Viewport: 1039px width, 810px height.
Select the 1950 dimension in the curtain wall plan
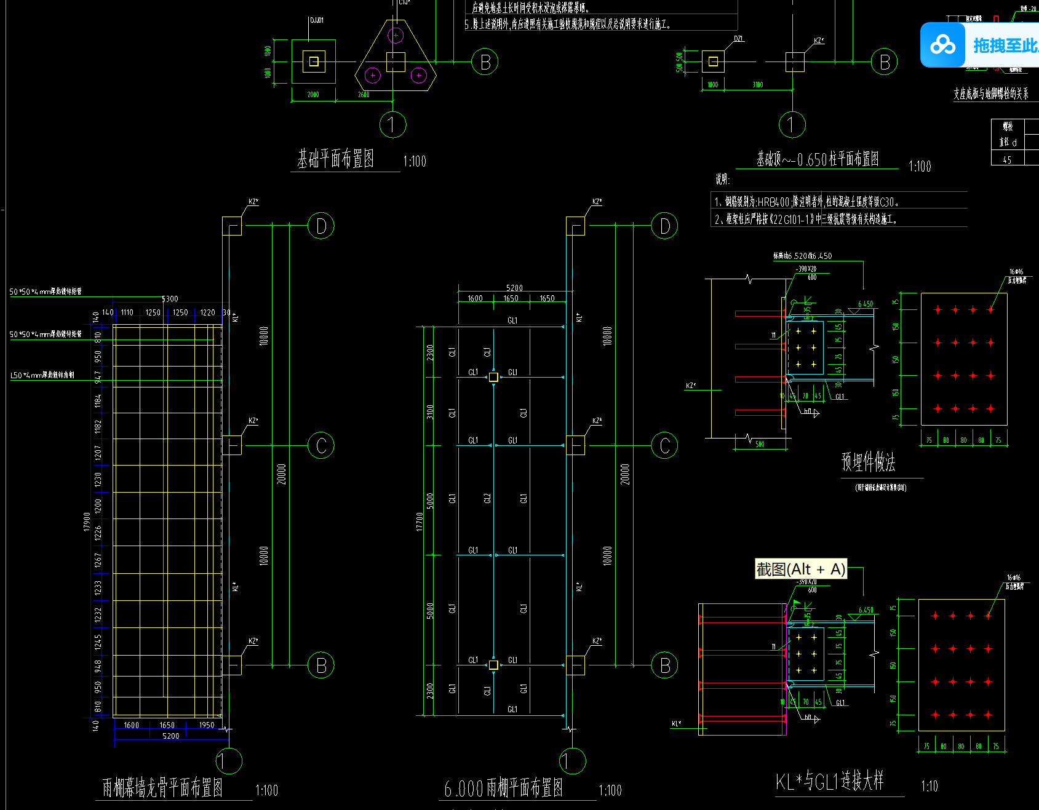(x=207, y=725)
